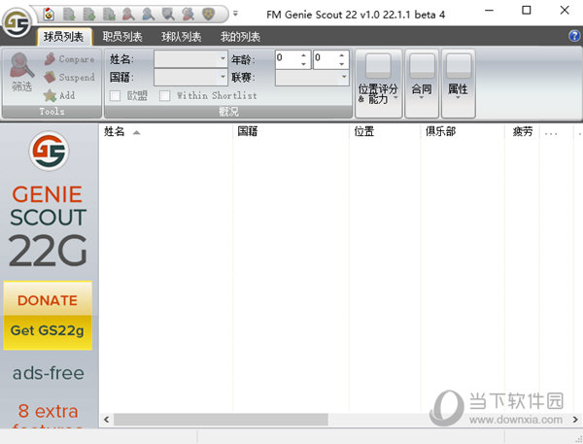Open the 姓名 combo box dropdown arrow
This screenshot has width=583, height=444.
coord(223,58)
